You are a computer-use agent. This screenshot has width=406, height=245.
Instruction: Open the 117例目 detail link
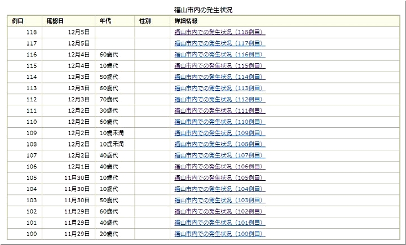(x=219, y=43)
